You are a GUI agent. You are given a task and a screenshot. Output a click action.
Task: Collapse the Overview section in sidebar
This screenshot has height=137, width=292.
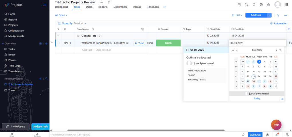(x=3, y=44)
